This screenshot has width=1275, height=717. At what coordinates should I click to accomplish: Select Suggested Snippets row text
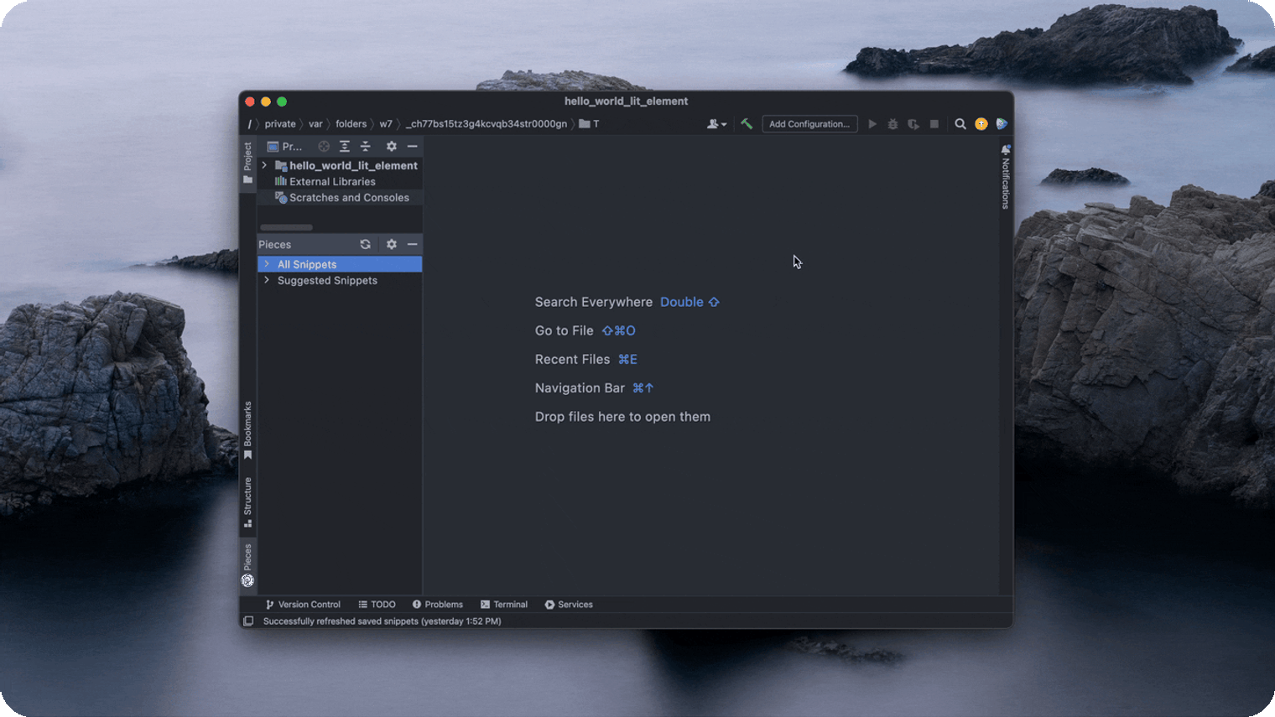click(327, 281)
